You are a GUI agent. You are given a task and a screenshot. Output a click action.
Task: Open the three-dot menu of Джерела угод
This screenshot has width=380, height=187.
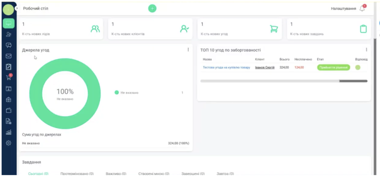[188, 50]
